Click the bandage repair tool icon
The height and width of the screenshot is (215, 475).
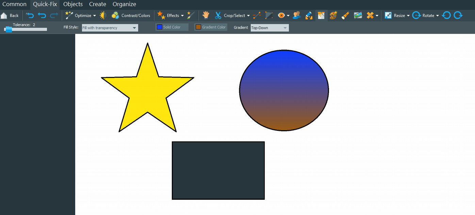(x=370, y=15)
